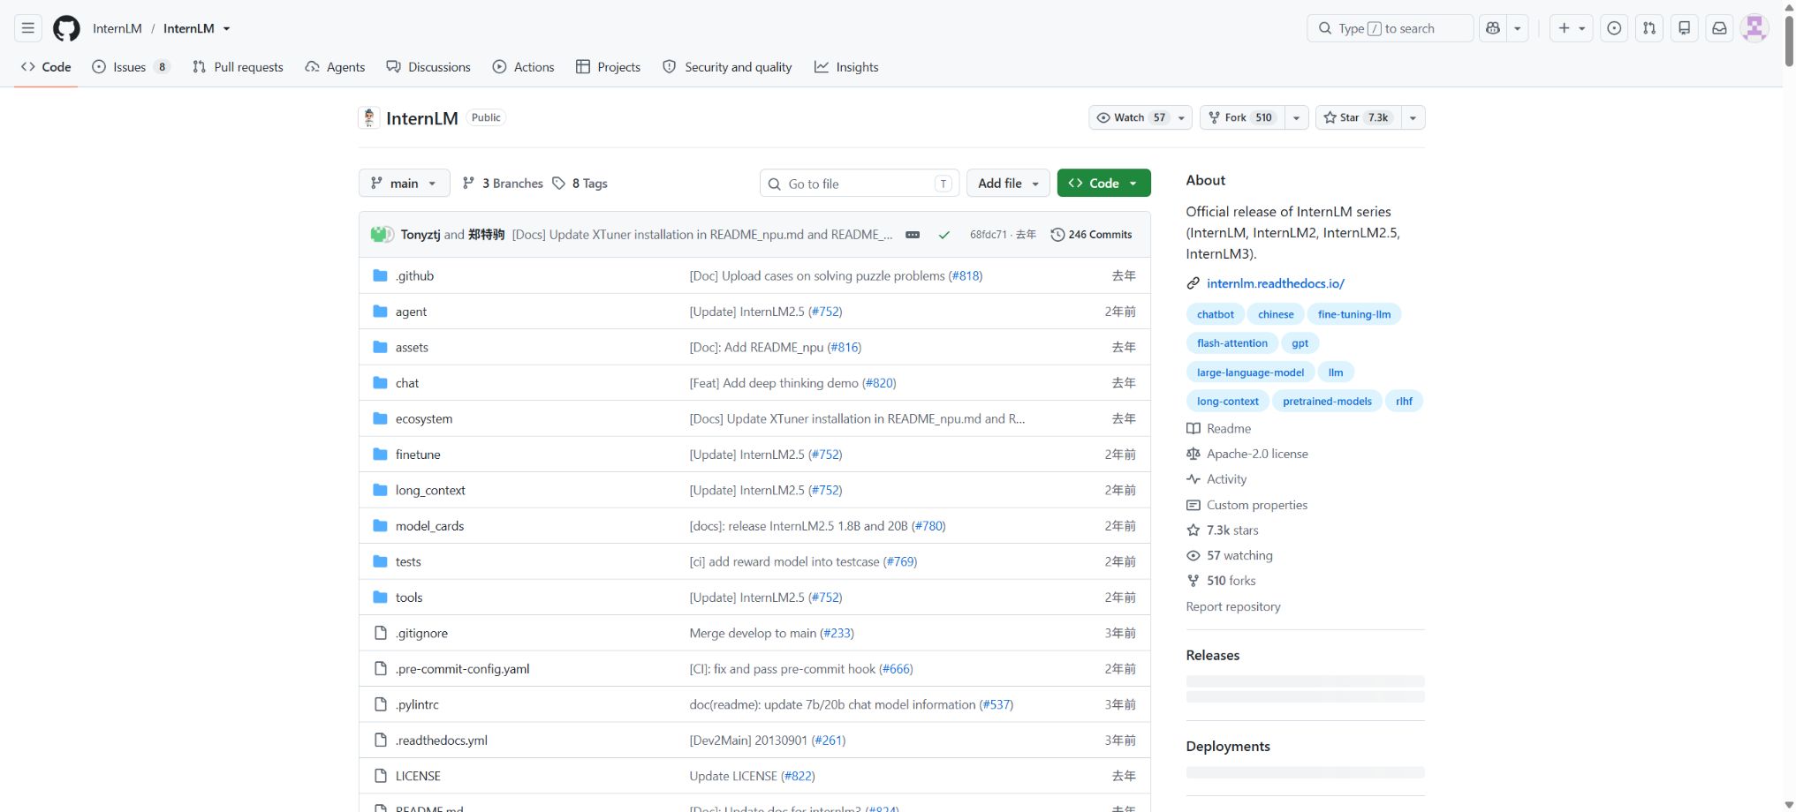
Task: View the 8 Tags link
Action: coord(580,184)
